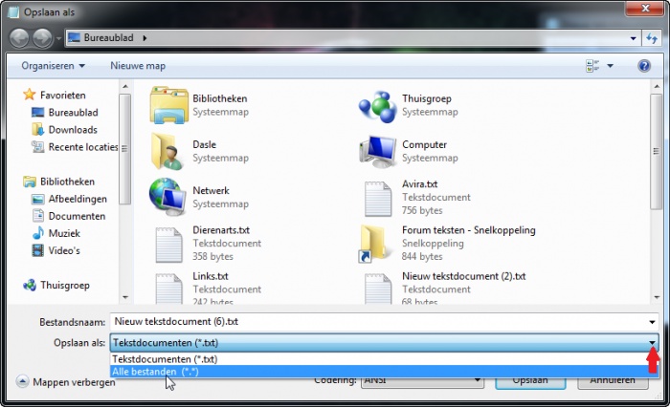The height and width of the screenshot is (407, 670).
Task: Click the file list scrollbar up arrow
Action: click(x=657, y=87)
